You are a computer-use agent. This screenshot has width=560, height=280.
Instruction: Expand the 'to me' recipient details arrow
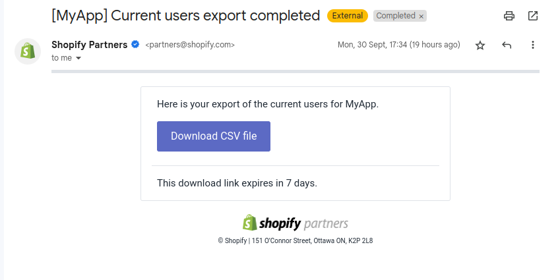pyautogui.click(x=78, y=58)
